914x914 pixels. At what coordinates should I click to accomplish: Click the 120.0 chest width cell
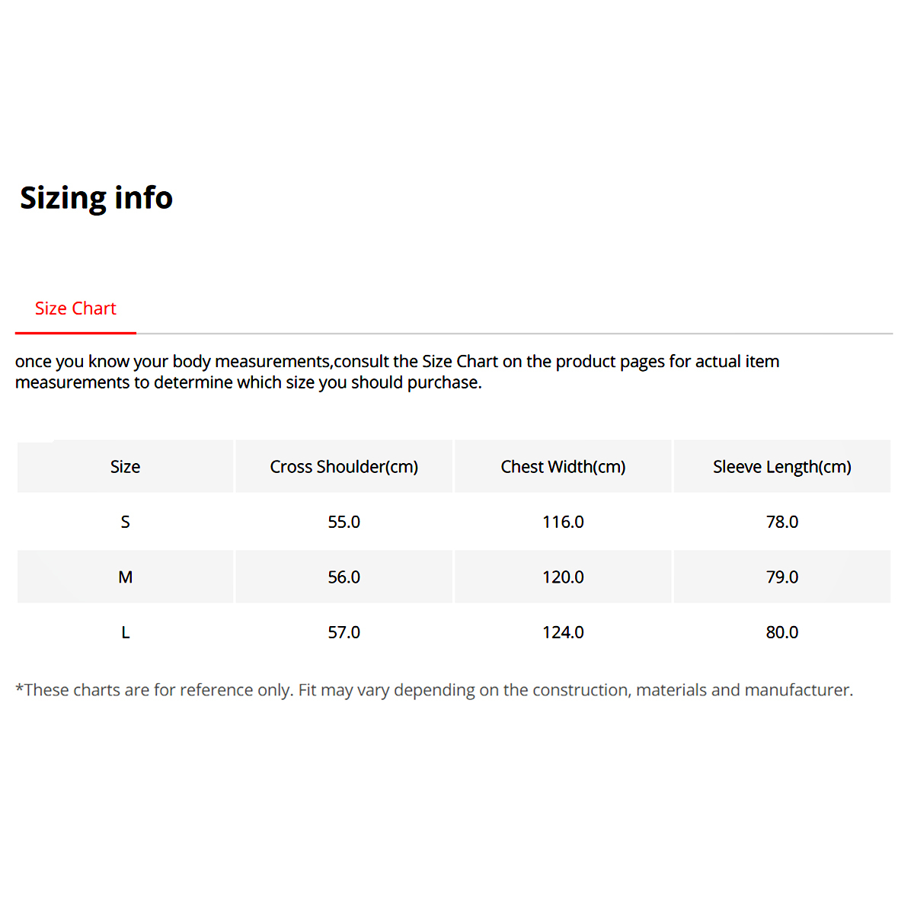[563, 577]
